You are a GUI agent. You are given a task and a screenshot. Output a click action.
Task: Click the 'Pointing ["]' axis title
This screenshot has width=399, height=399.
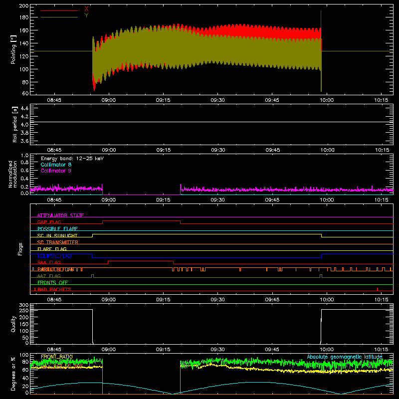click(13, 49)
